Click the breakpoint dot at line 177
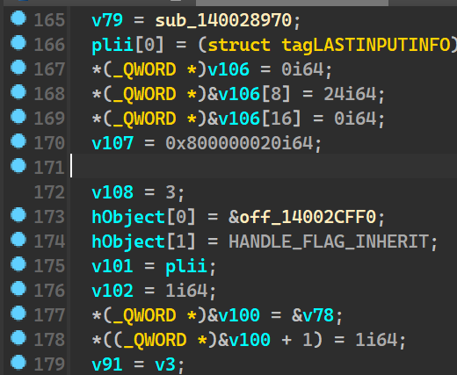This screenshot has height=375, width=457. point(18,314)
